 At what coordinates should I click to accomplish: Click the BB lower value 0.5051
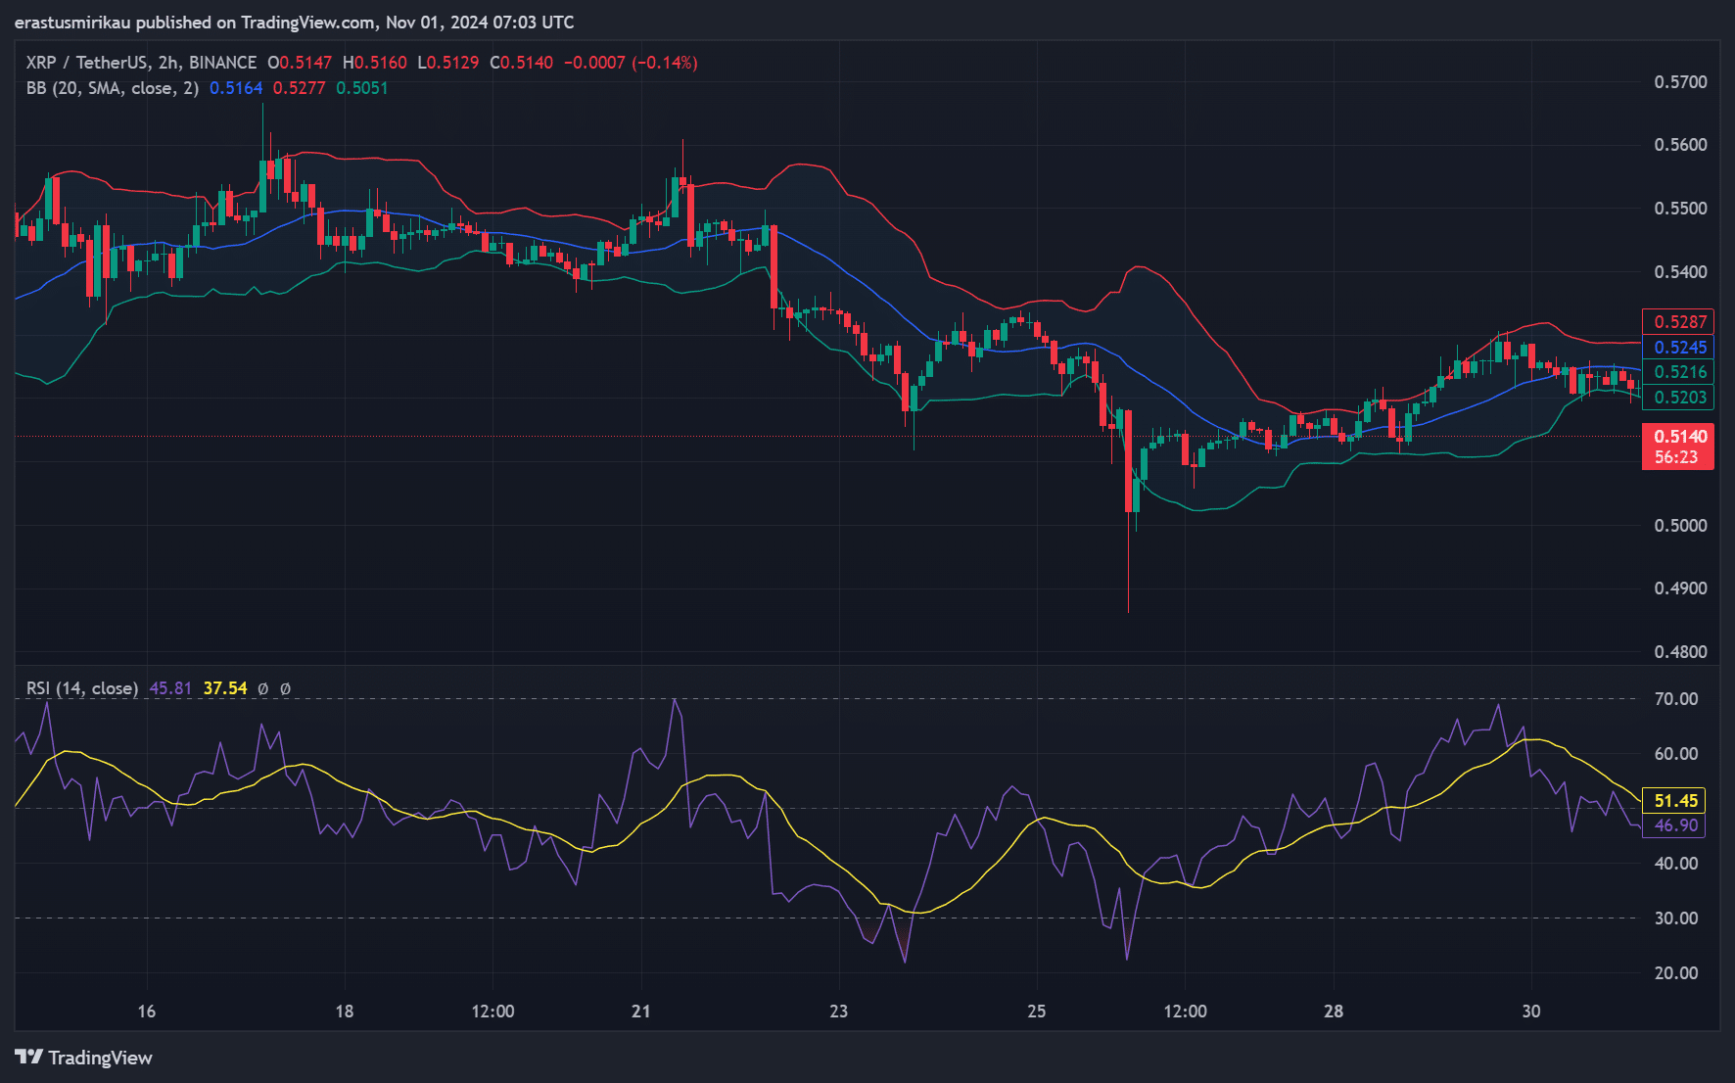pyautogui.click(x=362, y=88)
